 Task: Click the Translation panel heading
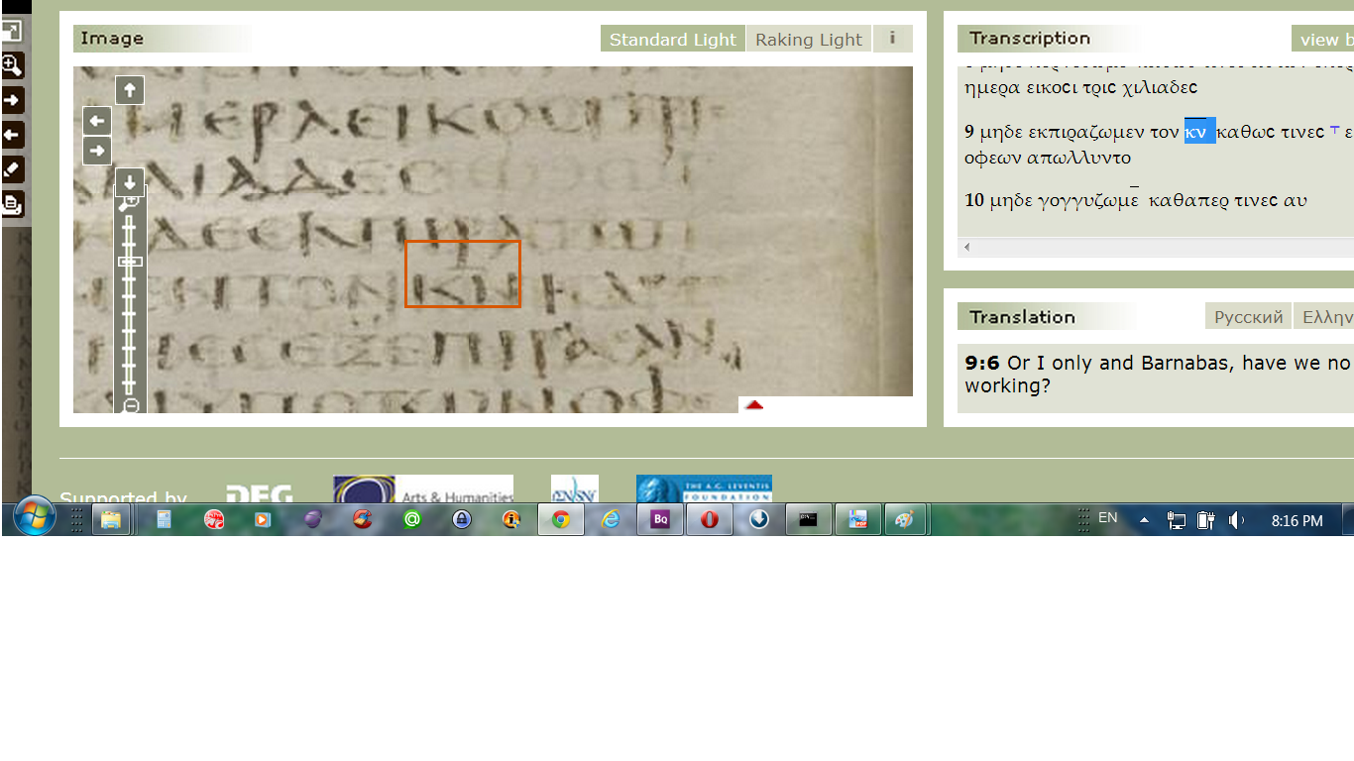pyautogui.click(x=1022, y=317)
